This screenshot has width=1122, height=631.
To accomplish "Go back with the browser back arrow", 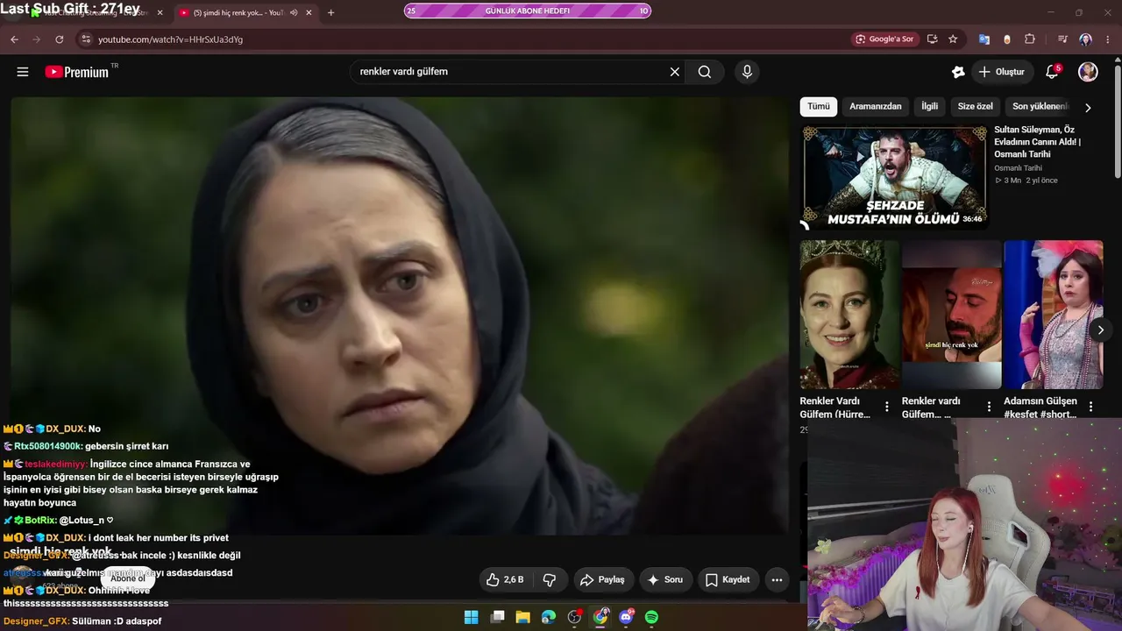I will click(14, 39).
